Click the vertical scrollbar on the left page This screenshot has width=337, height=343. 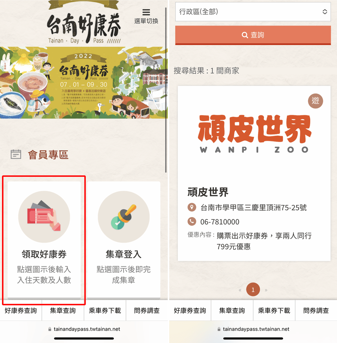pyautogui.click(x=166, y=90)
